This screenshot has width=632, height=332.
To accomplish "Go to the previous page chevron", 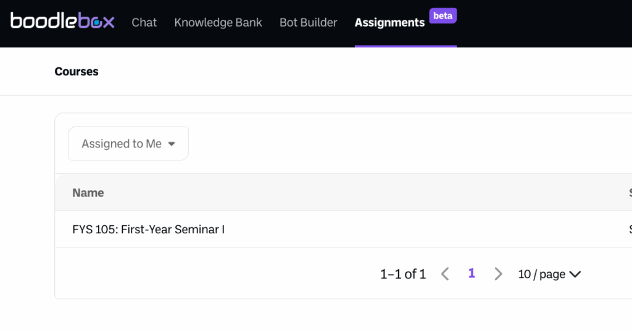I will pos(445,274).
